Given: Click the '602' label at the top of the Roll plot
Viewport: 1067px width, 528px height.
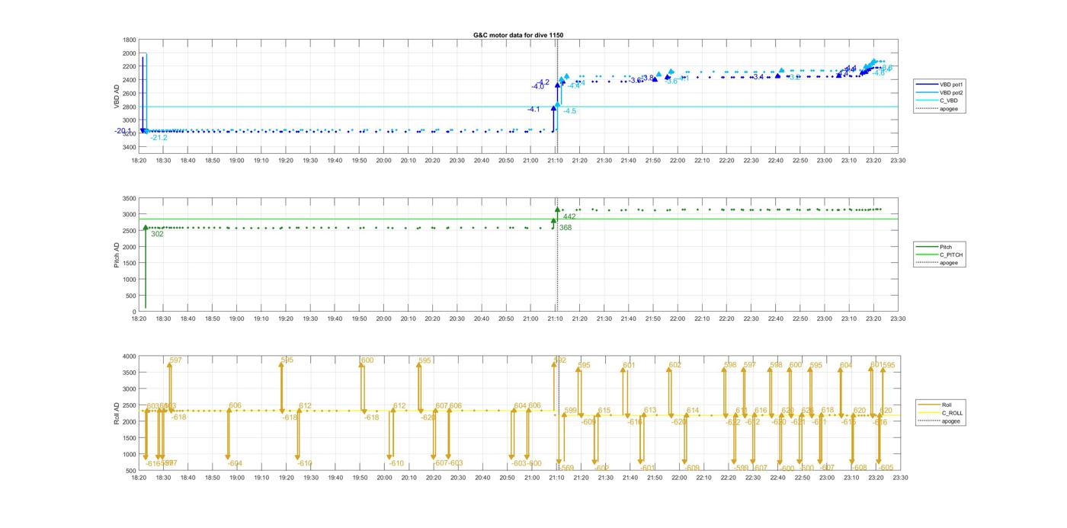Looking at the screenshot, I should point(674,366).
